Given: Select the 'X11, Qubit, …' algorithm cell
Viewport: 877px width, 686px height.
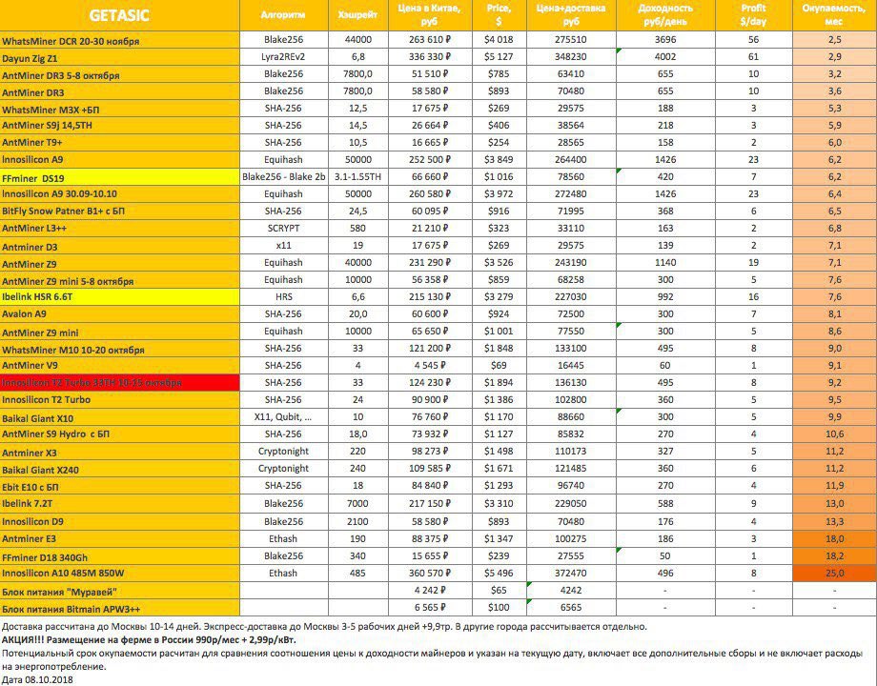Looking at the screenshot, I should pos(283,417).
